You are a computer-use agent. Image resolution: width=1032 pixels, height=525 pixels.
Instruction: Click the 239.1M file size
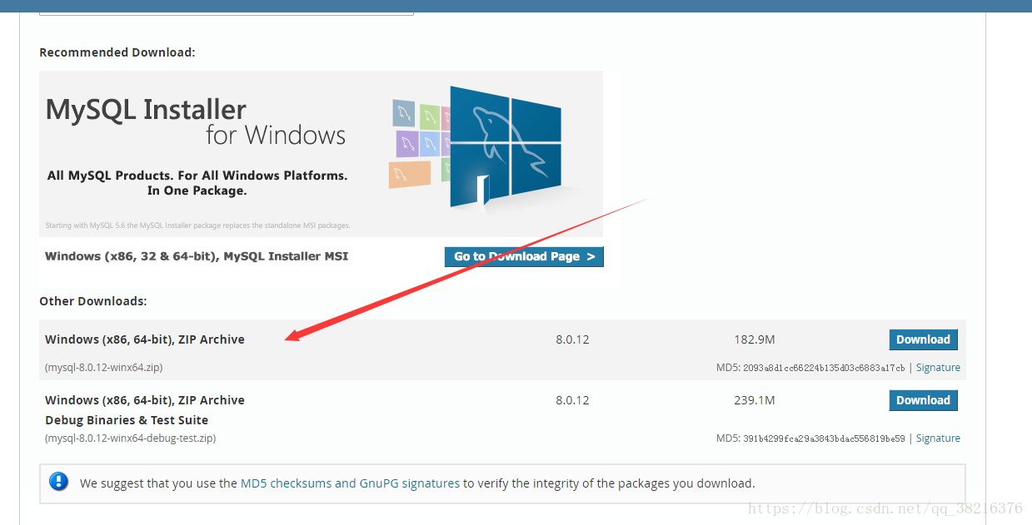755,400
